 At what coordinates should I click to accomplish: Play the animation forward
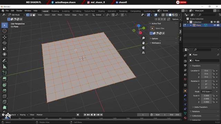95,115
